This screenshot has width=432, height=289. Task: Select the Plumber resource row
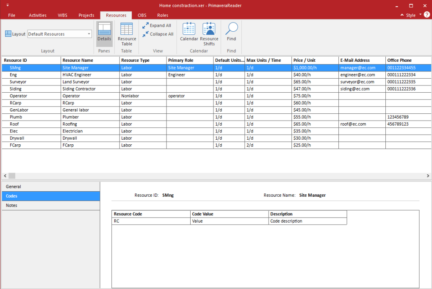71,117
